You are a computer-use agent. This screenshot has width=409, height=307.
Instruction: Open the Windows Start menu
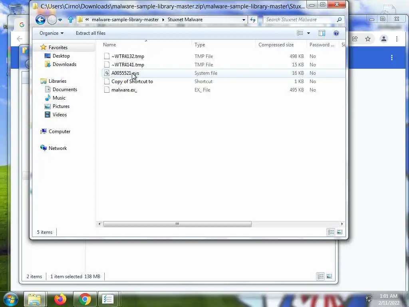coord(11,299)
